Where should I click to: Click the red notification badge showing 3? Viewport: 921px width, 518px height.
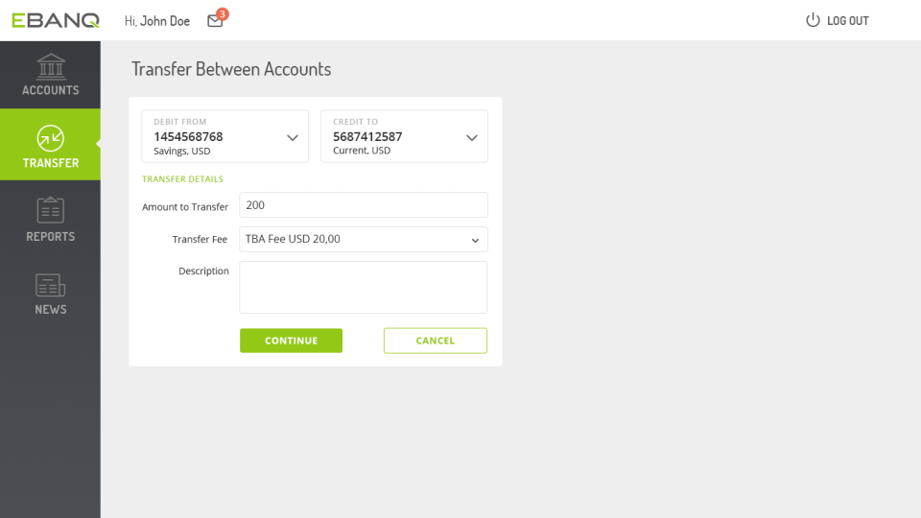[x=222, y=14]
